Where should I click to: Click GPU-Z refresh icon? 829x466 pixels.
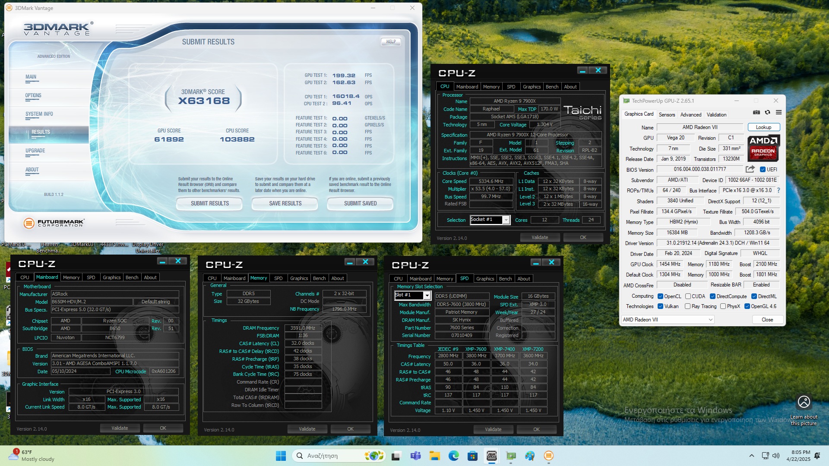[768, 112]
